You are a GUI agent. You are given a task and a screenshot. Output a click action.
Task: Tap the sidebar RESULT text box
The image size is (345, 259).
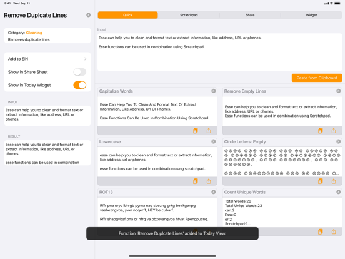[47, 153]
